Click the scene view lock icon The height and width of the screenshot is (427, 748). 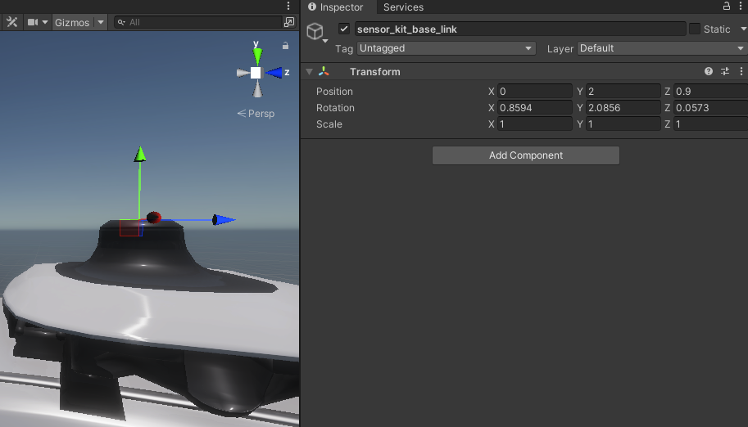(x=285, y=46)
